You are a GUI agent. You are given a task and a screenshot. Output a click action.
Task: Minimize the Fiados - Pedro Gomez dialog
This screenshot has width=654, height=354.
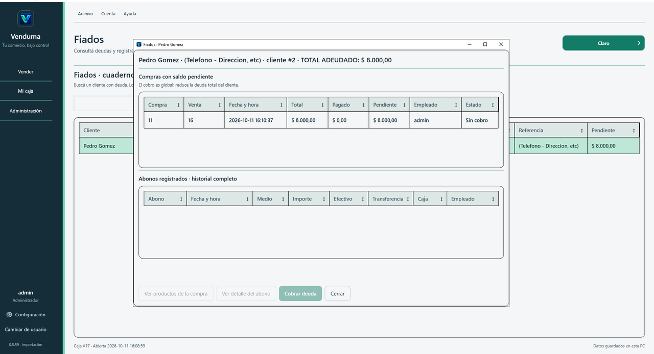pyautogui.click(x=469, y=44)
